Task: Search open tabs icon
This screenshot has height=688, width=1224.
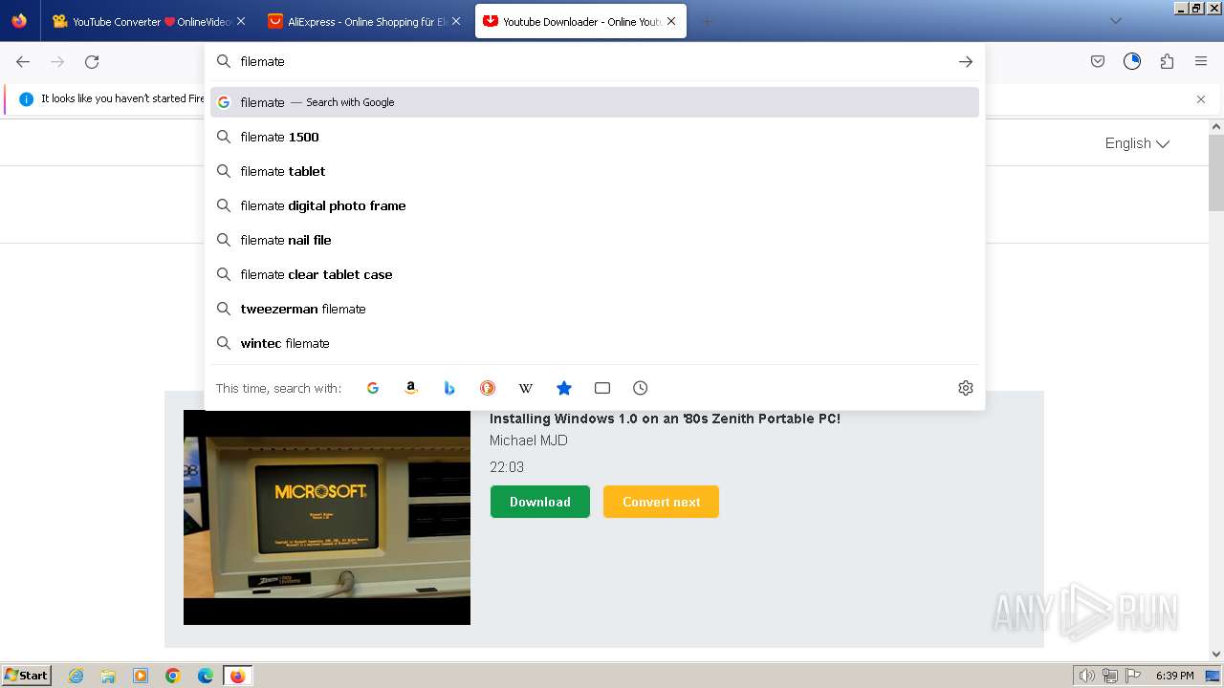Action: [602, 388]
